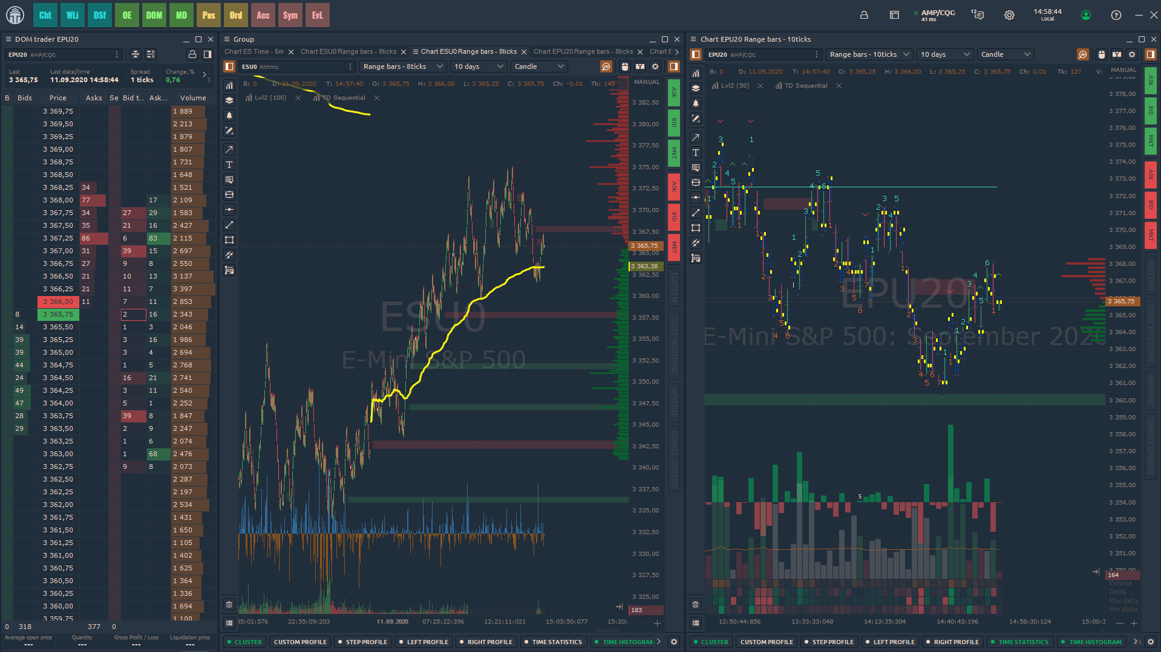This screenshot has width=1161, height=652.
Task: Select the alert bell tool in ESU0 chart
Action: (229, 115)
